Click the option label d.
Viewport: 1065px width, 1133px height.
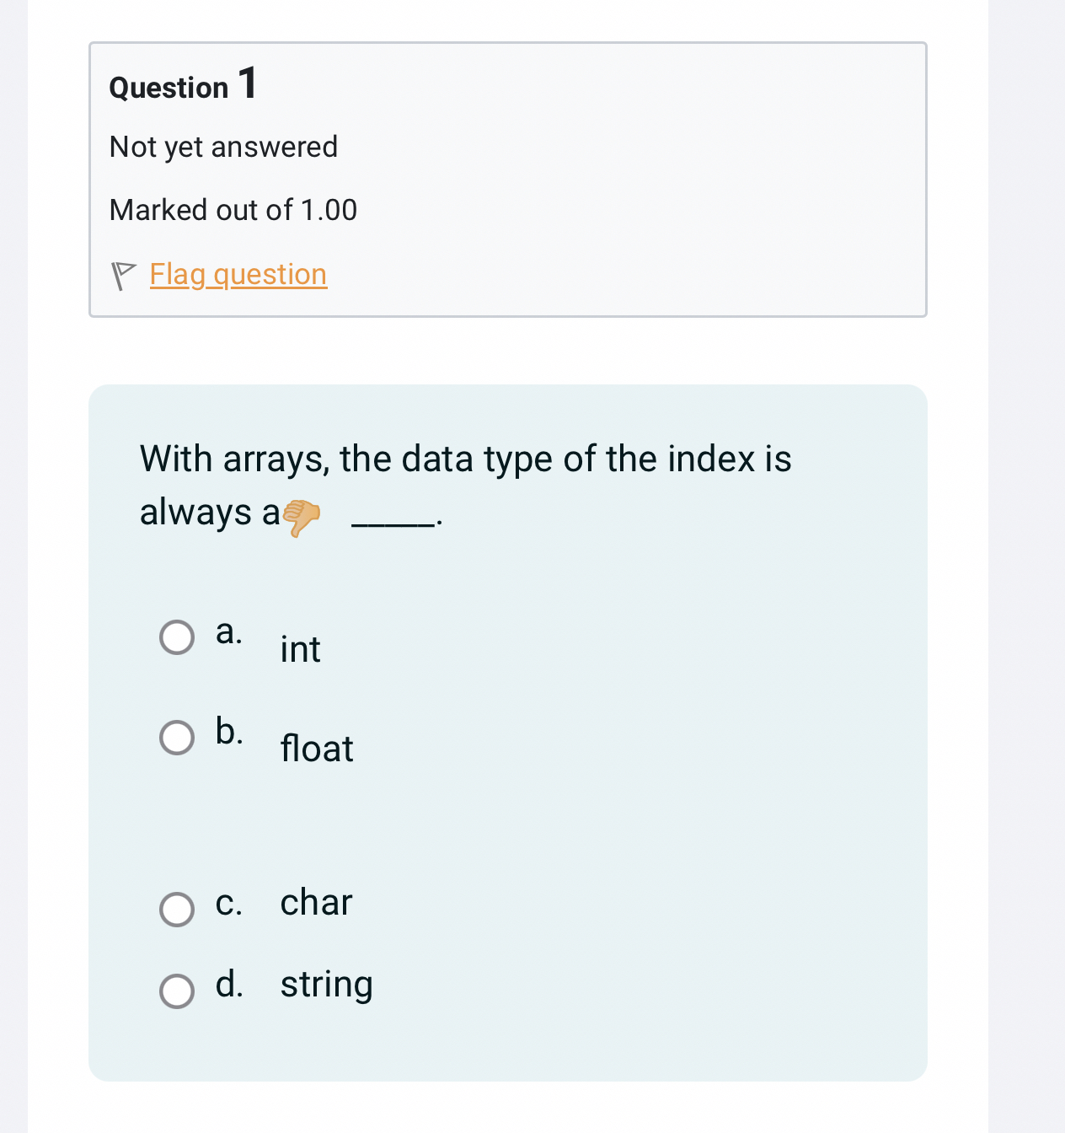[227, 984]
